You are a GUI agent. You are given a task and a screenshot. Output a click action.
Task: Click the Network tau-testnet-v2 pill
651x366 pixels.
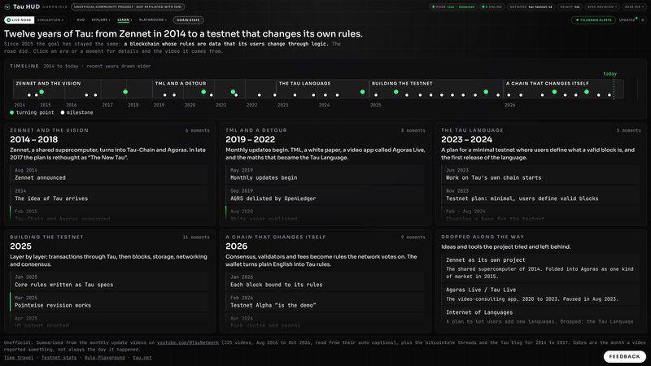[531, 7]
